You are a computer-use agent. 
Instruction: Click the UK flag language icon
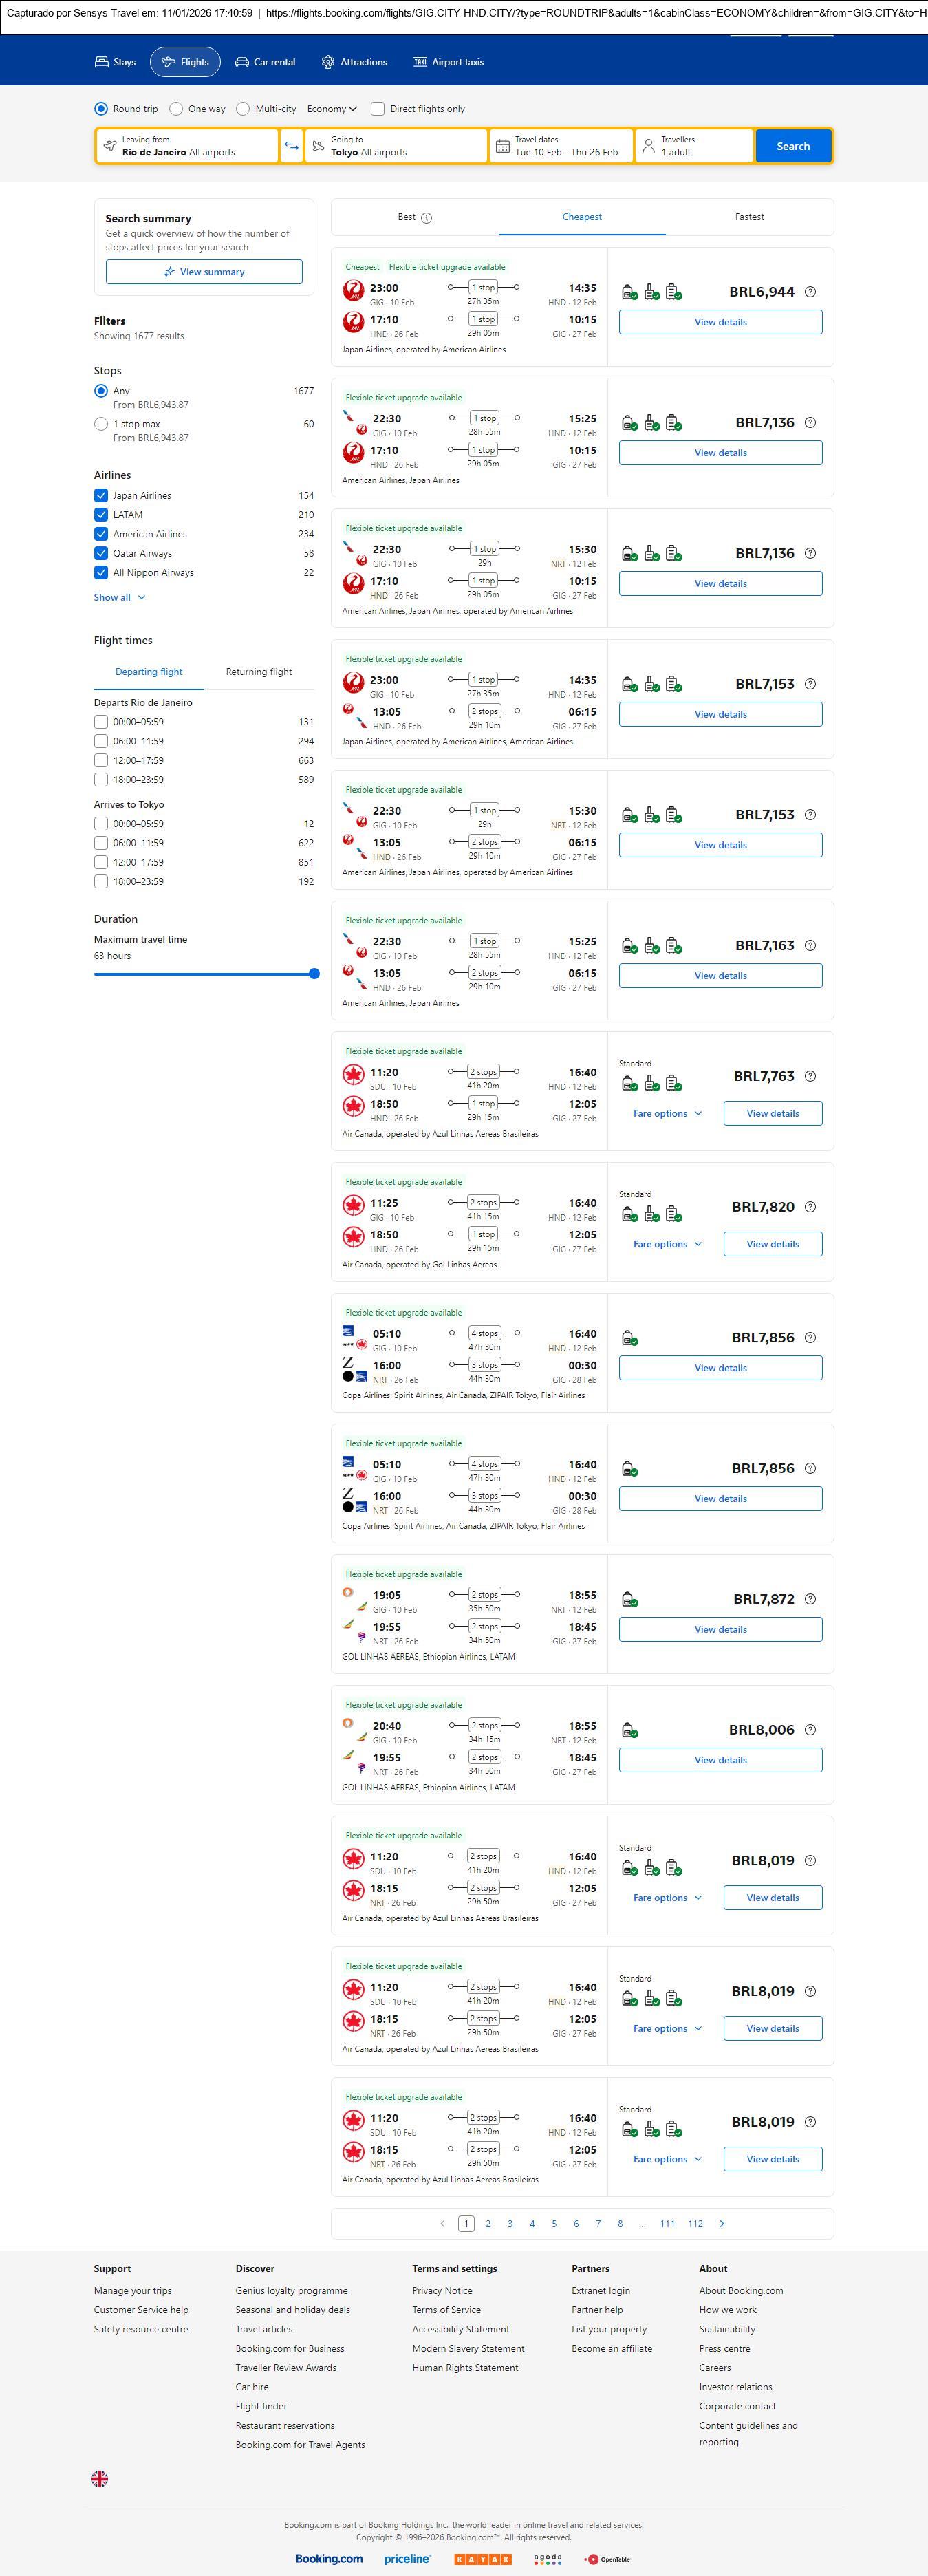(x=100, y=2479)
